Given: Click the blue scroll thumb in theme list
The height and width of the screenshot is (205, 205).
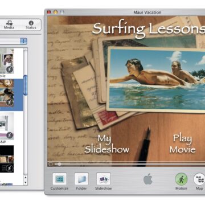Looking at the screenshot, I should (x=25, y=85).
